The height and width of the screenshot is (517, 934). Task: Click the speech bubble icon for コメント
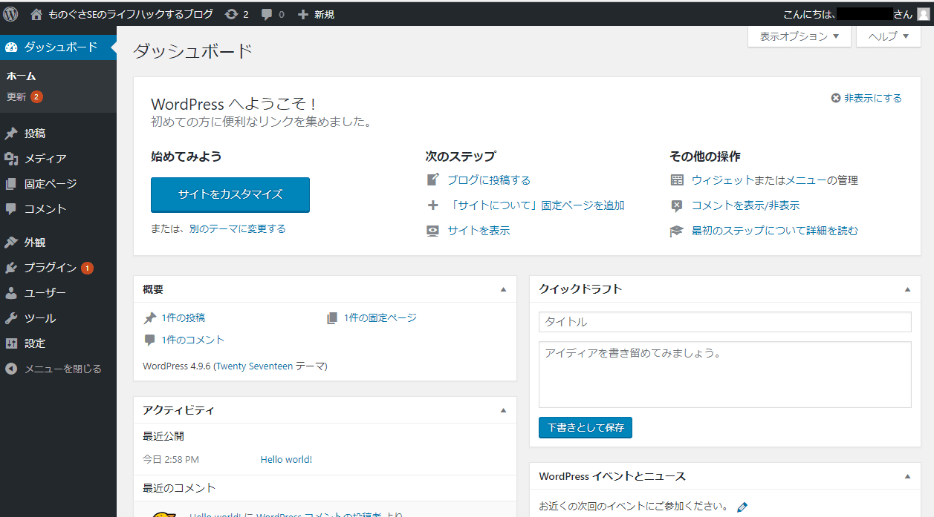[x=11, y=209]
